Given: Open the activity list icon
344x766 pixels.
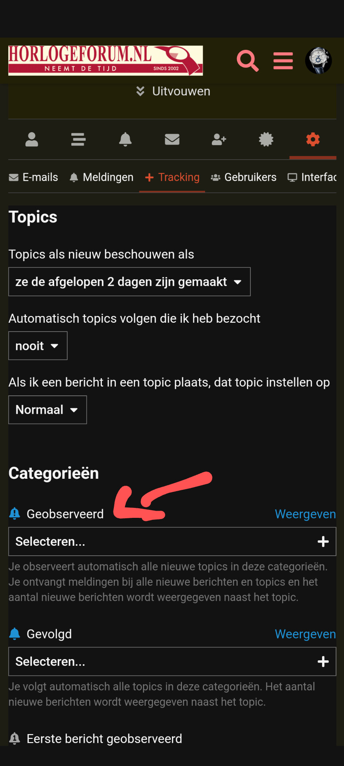Looking at the screenshot, I should coord(78,139).
